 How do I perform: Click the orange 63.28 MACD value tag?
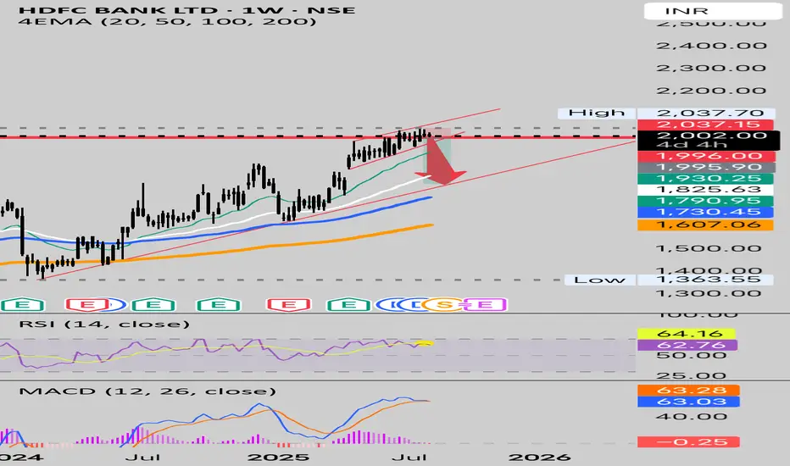(x=688, y=390)
